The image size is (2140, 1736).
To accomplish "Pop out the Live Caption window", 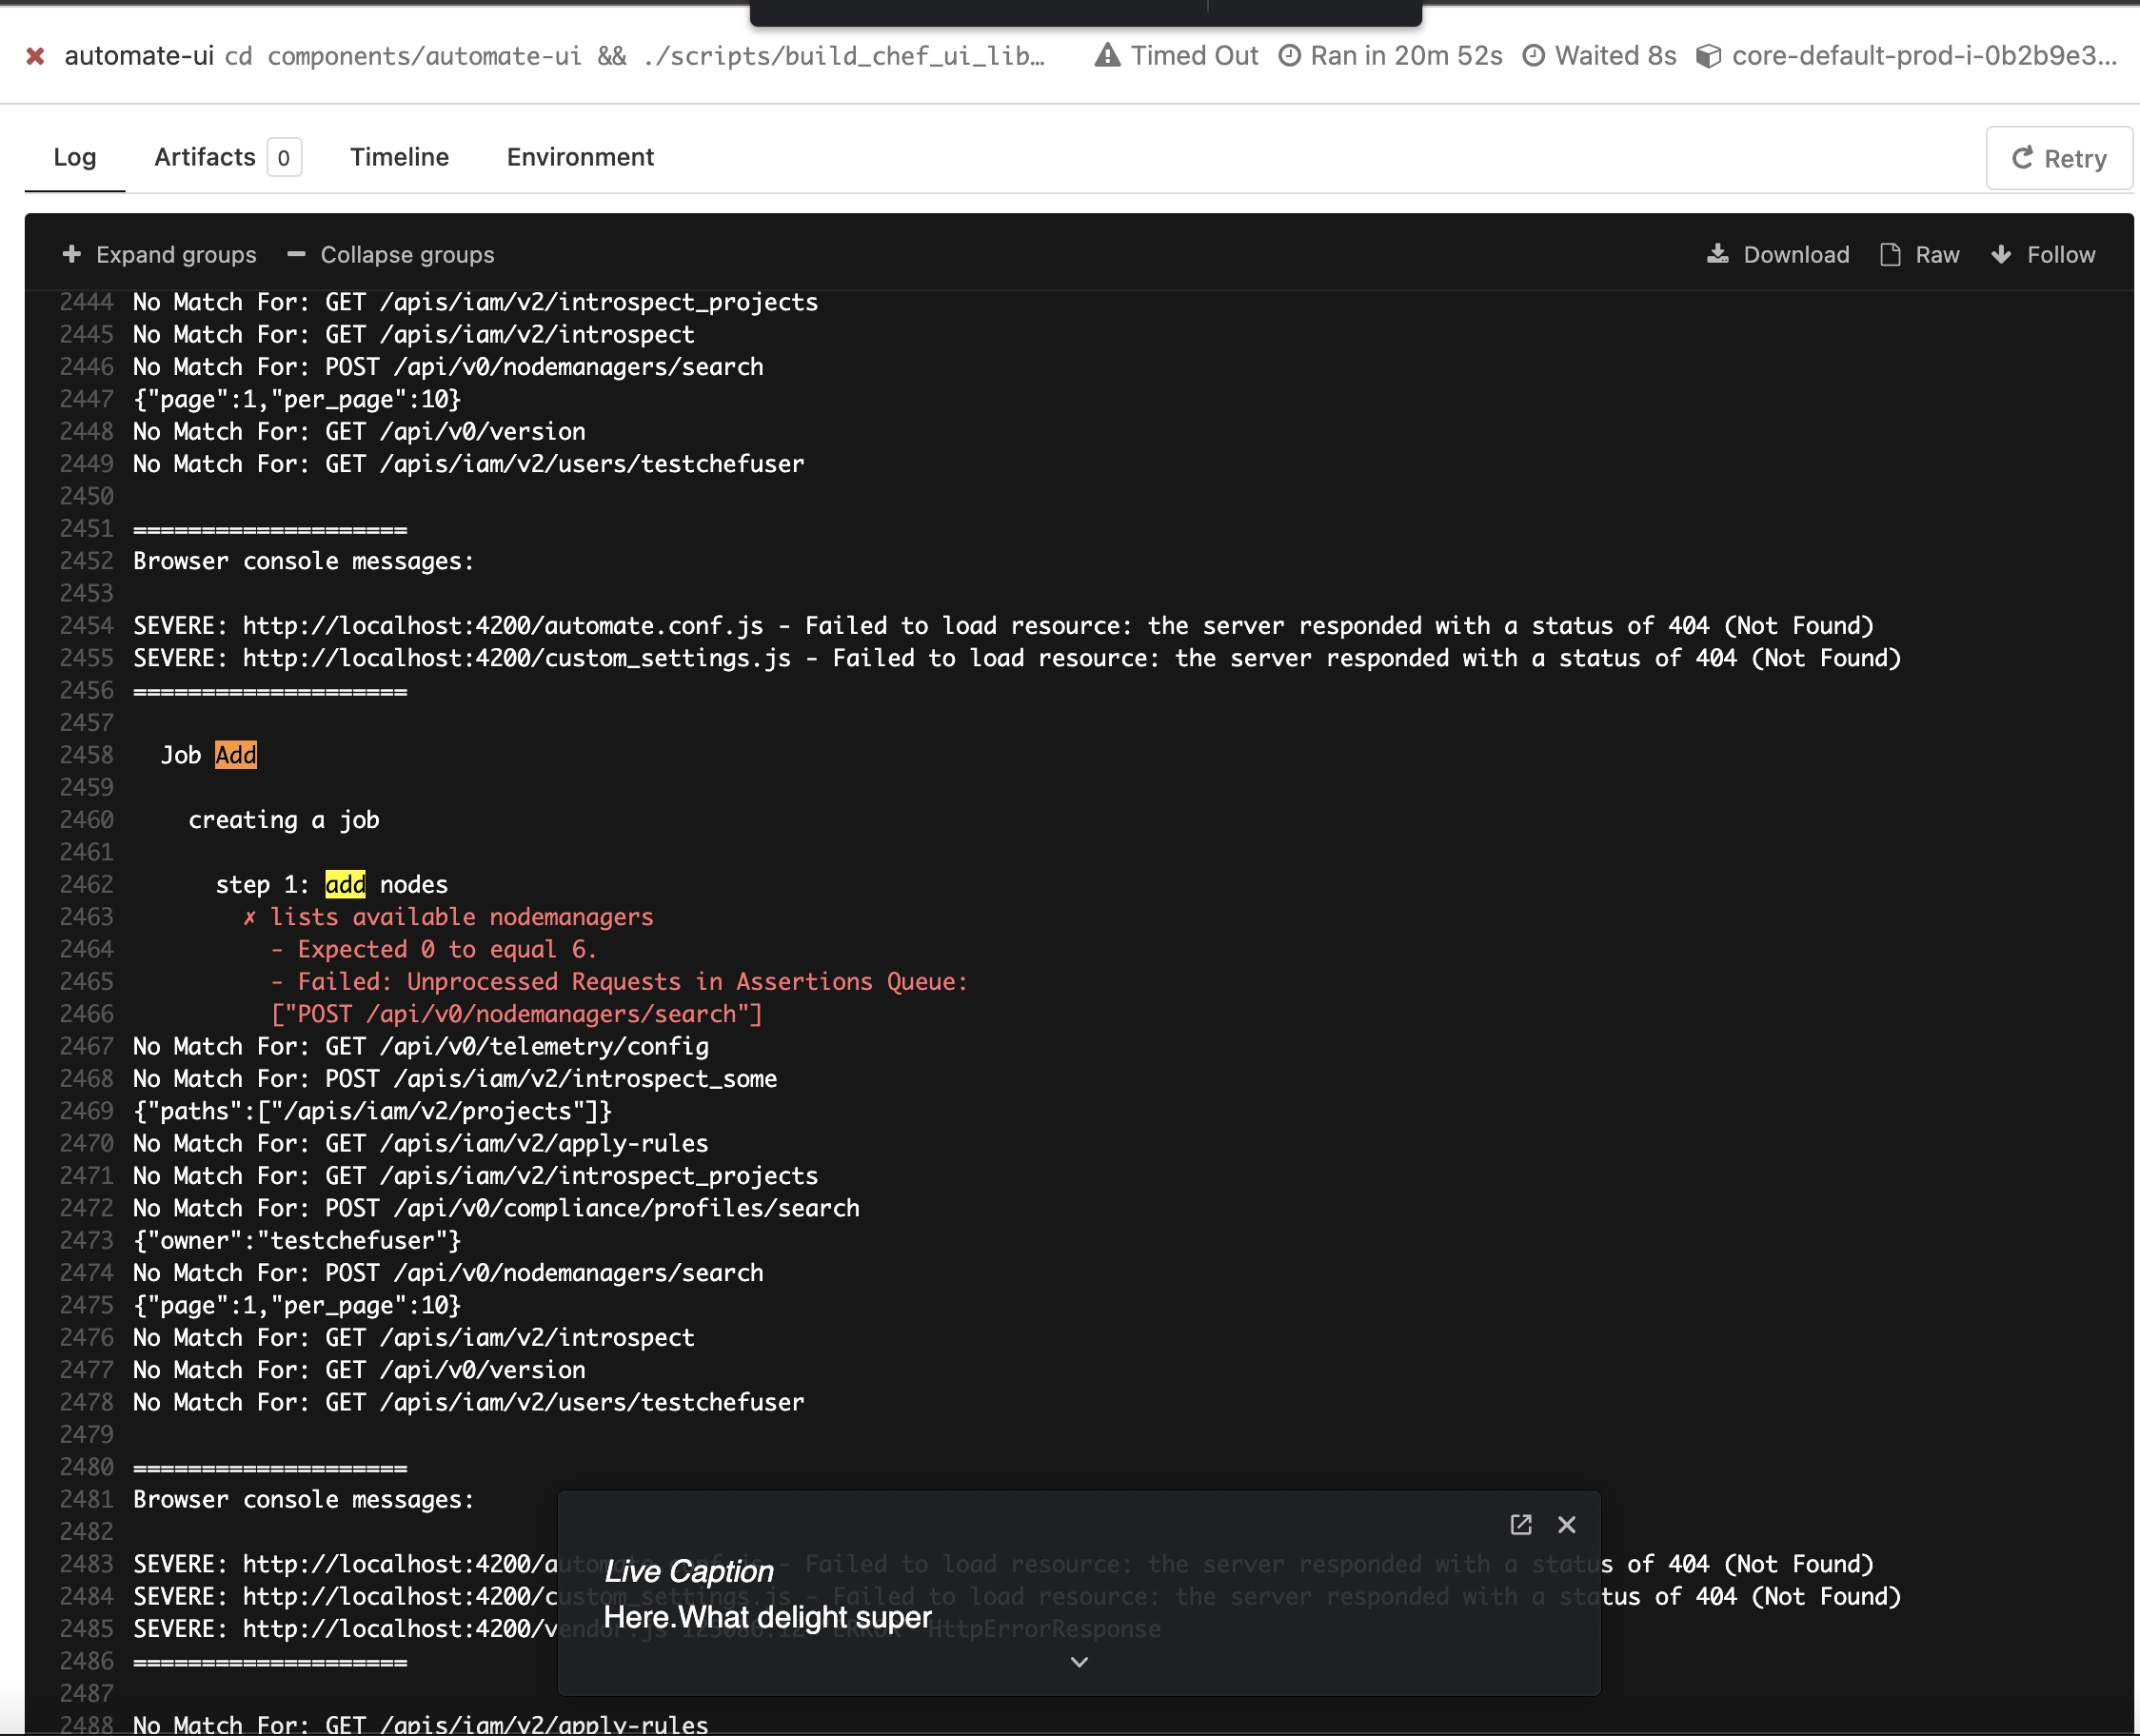I will coord(1520,1524).
